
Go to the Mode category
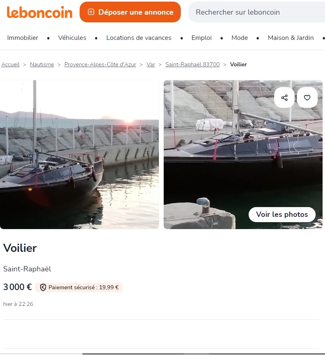pyautogui.click(x=240, y=38)
